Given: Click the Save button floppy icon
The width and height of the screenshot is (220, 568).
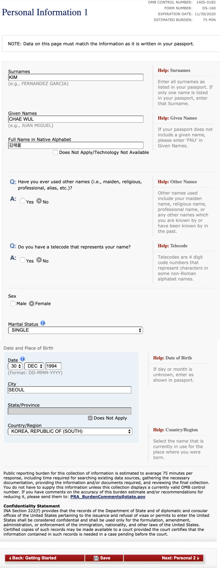Looking at the screenshot, I should (96, 558).
